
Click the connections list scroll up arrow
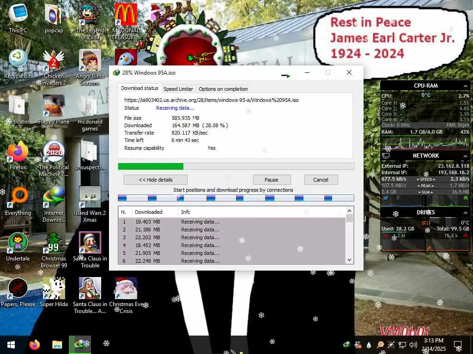[x=349, y=211]
